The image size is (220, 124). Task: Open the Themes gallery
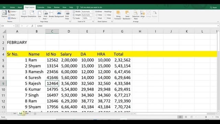[4, 14]
